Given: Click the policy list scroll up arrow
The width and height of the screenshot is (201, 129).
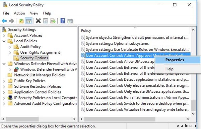Looking at the screenshot, I should click(193, 30).
